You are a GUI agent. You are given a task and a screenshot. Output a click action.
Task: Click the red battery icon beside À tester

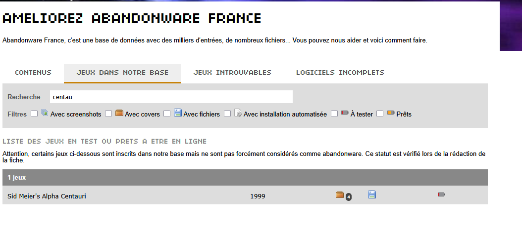[345, 113]
